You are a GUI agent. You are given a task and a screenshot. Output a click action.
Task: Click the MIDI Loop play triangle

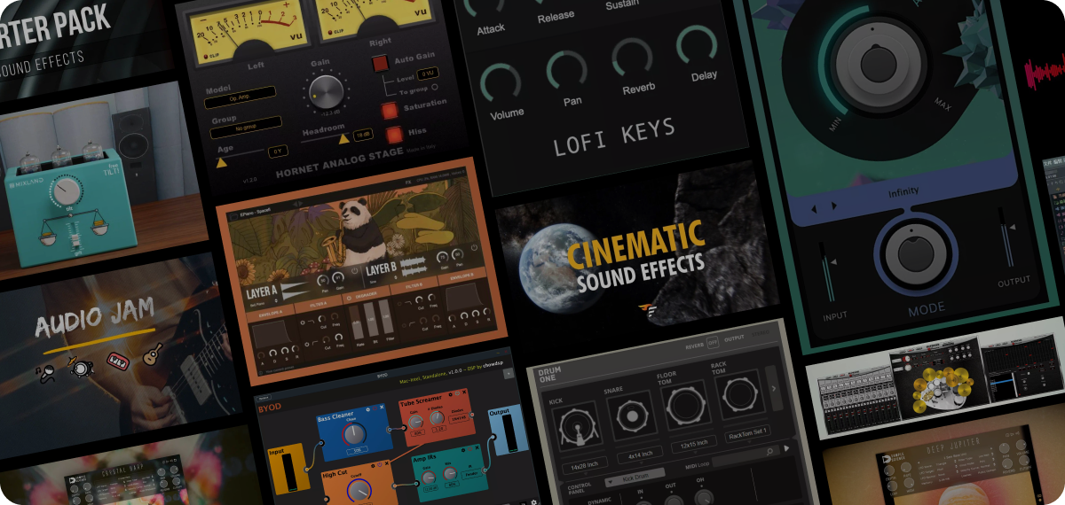[x=787, y=447]
